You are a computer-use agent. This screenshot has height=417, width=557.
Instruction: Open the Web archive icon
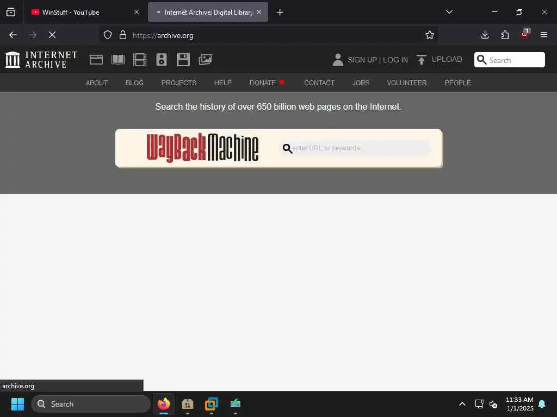pyautogui.click(x=96, y=60)
